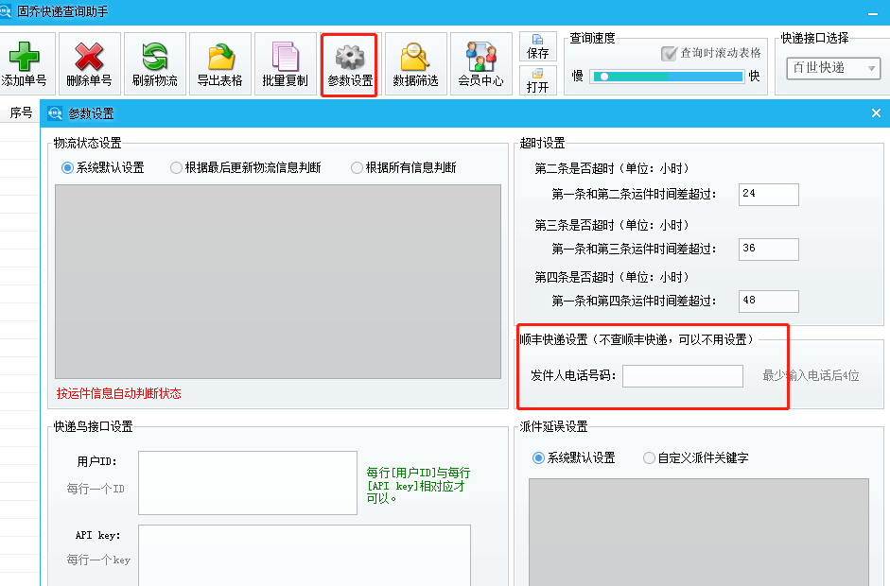The image size is (890, 586).
Task: Select 自定义派件关键字 radio option
Action: 649,458
